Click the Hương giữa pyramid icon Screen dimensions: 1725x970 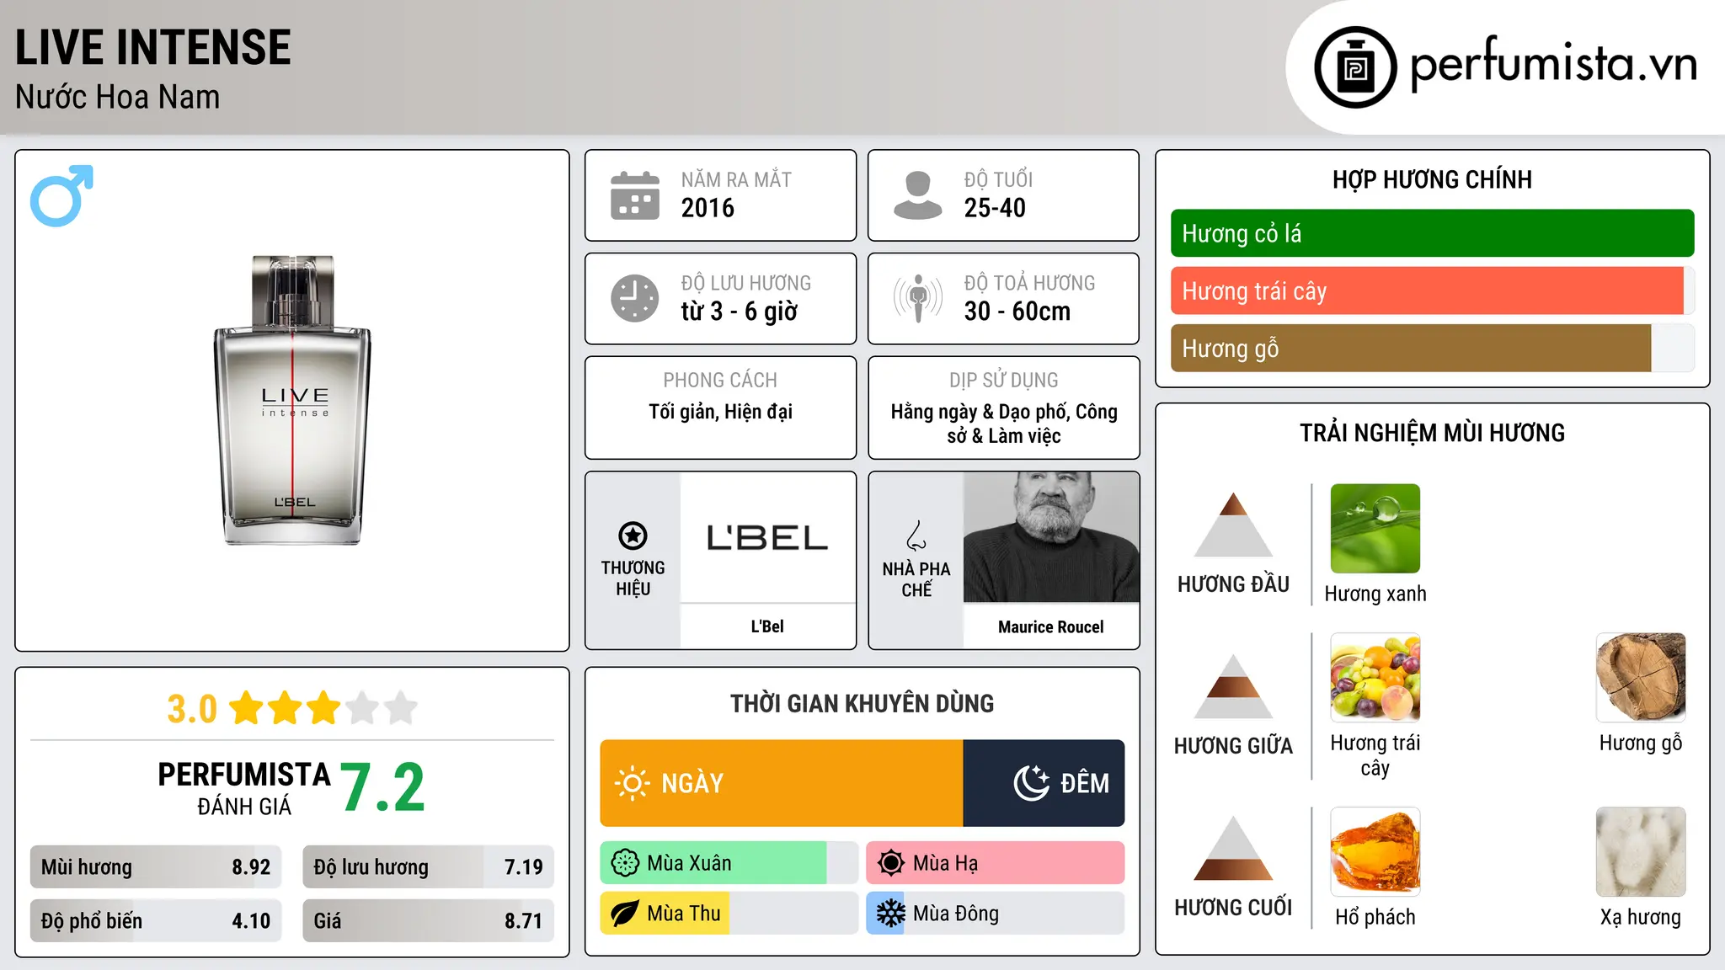[x=1233, y=686]
